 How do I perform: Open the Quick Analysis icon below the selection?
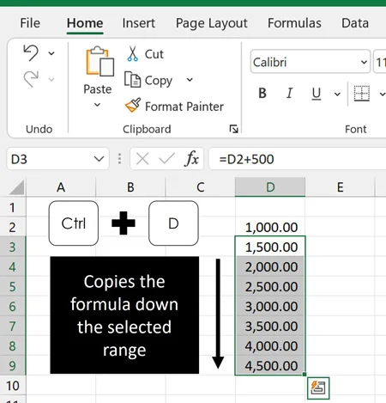tap(318, 388)
